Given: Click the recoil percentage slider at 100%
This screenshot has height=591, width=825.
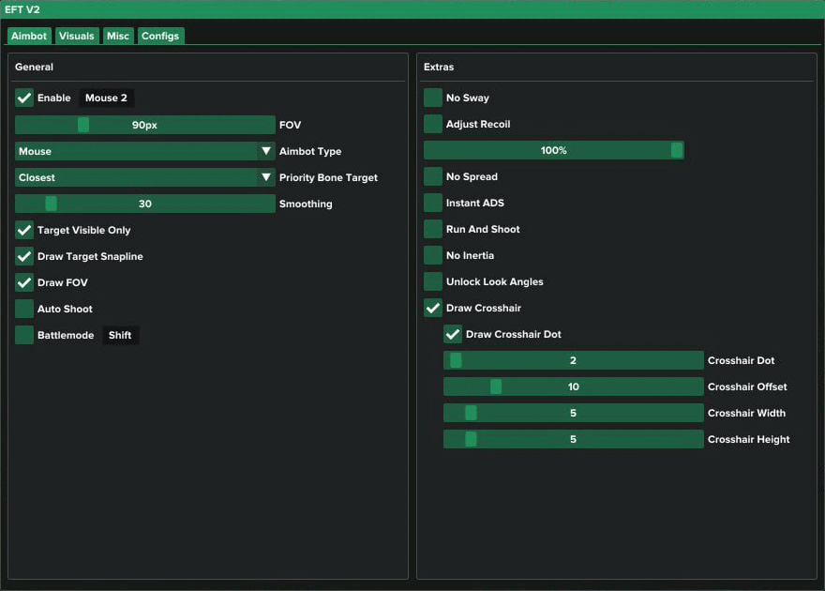Looking at the screenshot, I should click(x=553, y=150).
